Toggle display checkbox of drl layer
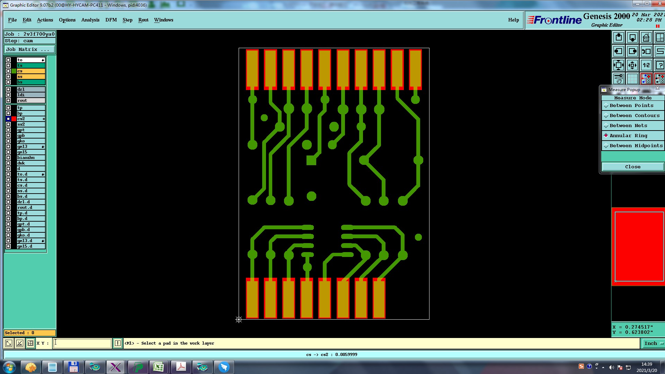The width and height of the screenshot is (665, 374). point(8,89)
